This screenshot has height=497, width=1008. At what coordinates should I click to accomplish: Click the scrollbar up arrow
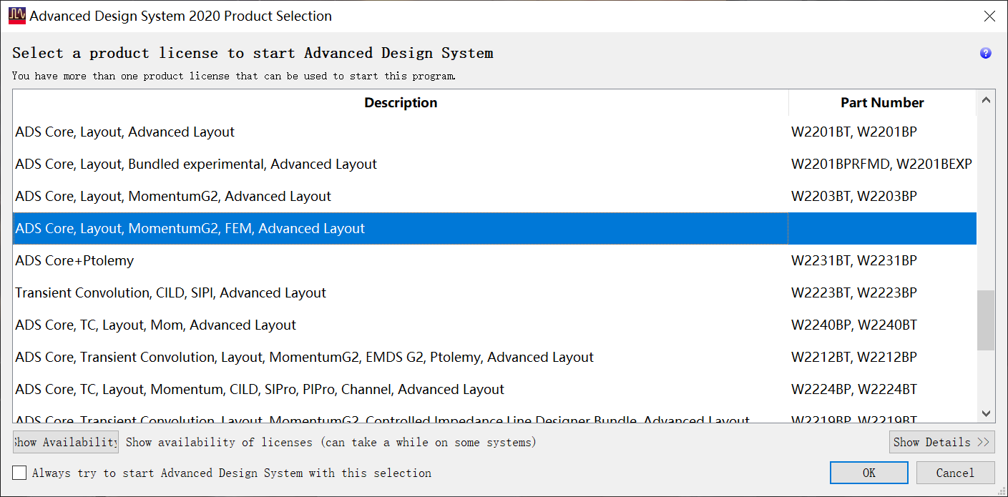pyautogui.click(x=986, y=102)
